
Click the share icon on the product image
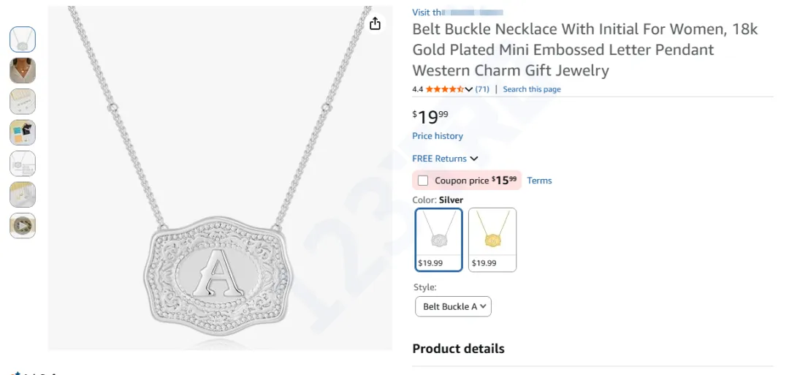[x=375, y=24]
